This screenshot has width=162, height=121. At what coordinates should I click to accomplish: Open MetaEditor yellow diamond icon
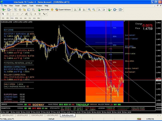[52, 10]
